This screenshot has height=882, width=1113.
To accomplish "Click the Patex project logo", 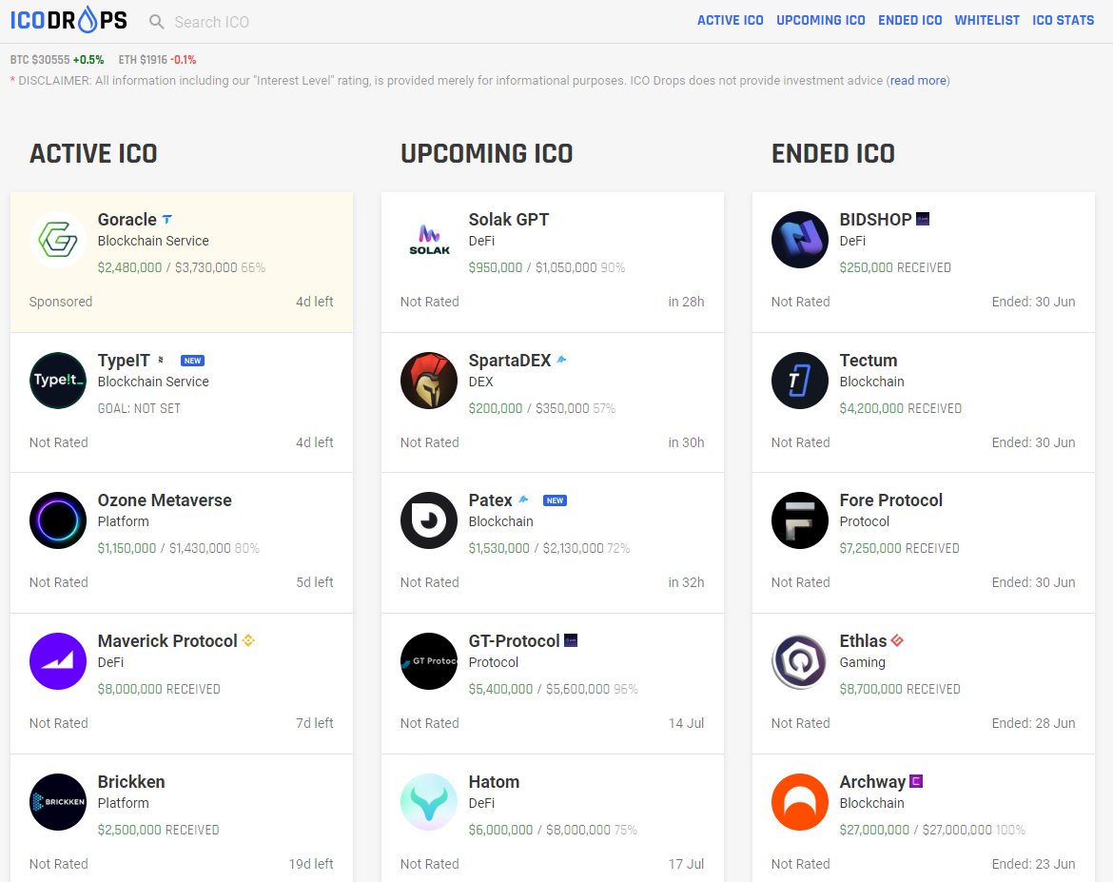I will coord(429,519).
